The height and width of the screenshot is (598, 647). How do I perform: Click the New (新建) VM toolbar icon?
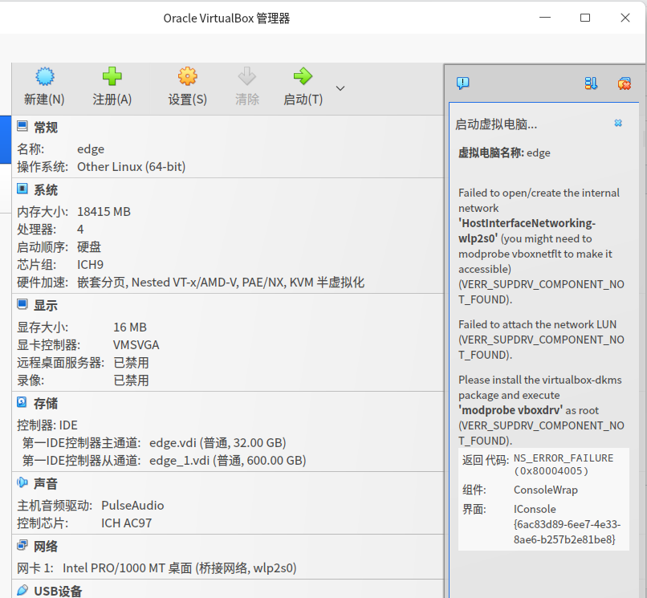click(45, 77)
